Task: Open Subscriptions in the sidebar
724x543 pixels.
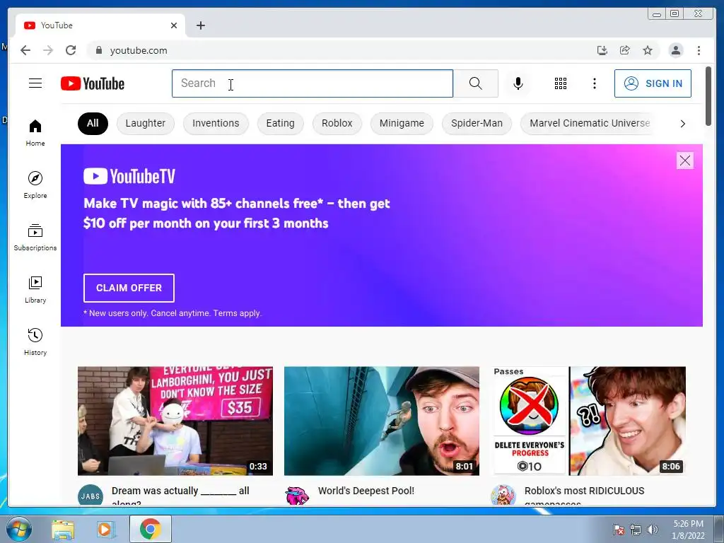Action: pyautogui.click(x=35, y=237)
